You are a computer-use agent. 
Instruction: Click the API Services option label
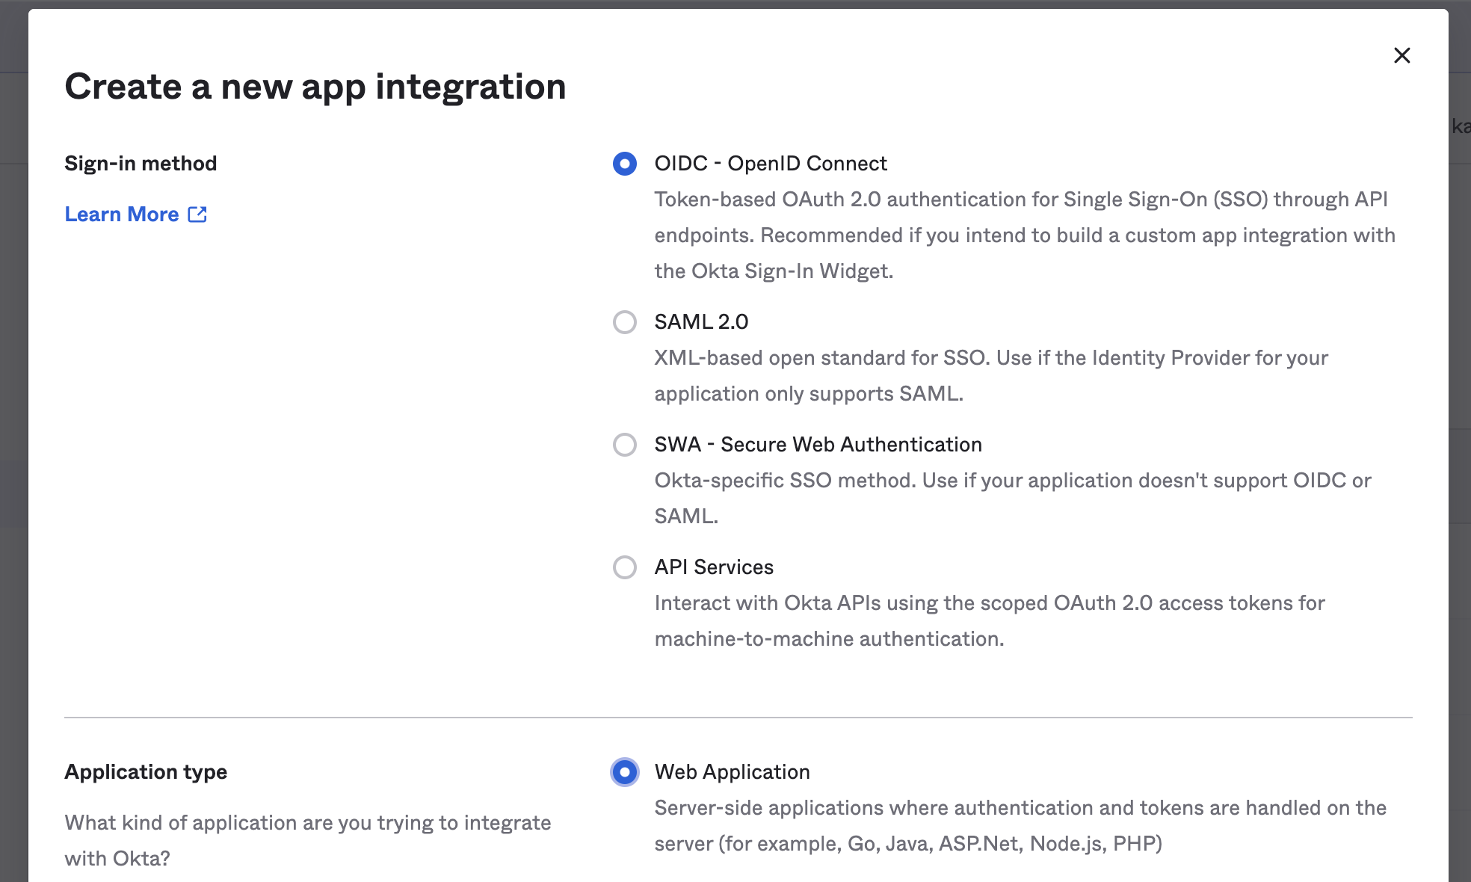pyautogui.click(x=713, y=567)
